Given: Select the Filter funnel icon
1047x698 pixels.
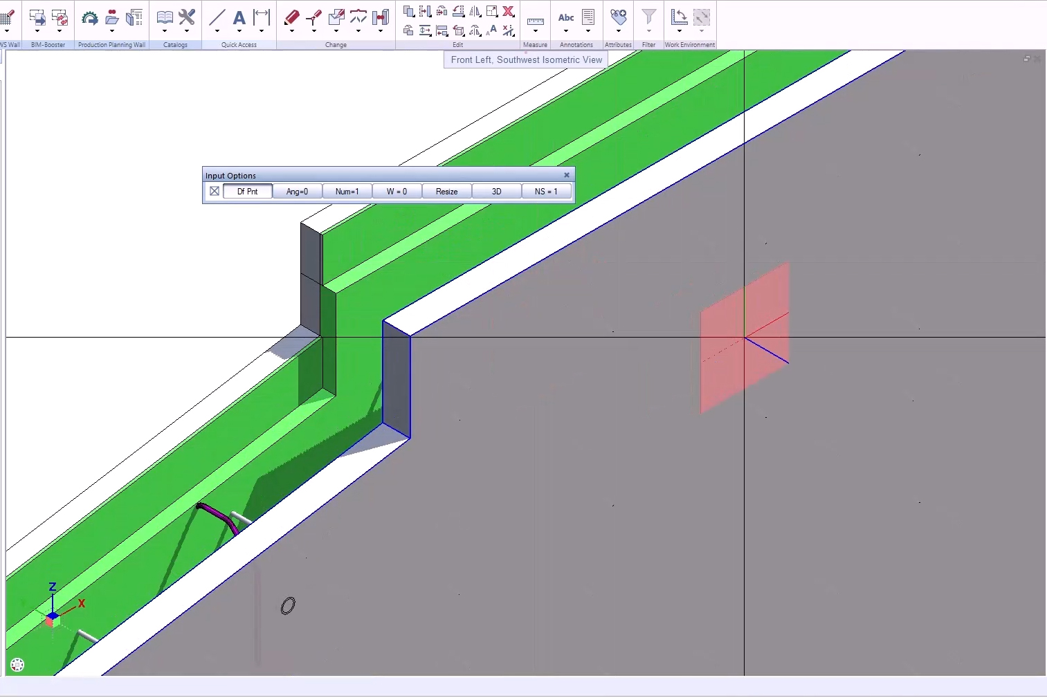Looking at the screenshot, I should [648, 17].
